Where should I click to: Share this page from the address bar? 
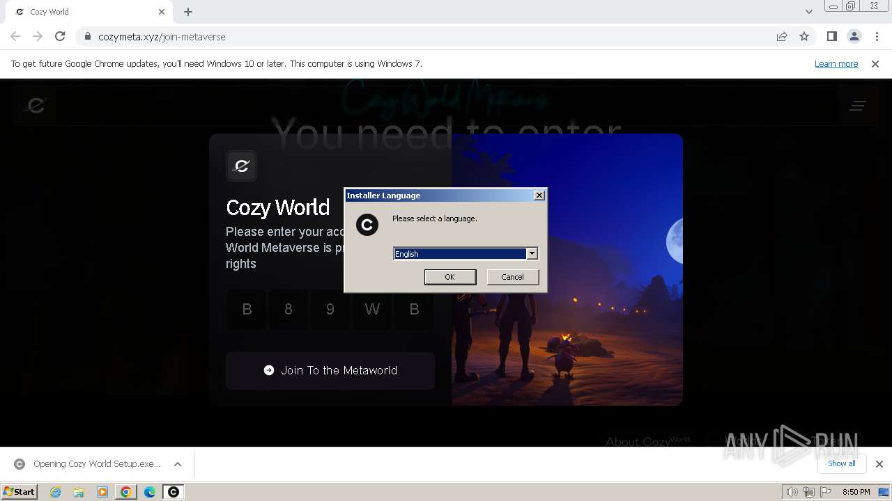point(782,36)
